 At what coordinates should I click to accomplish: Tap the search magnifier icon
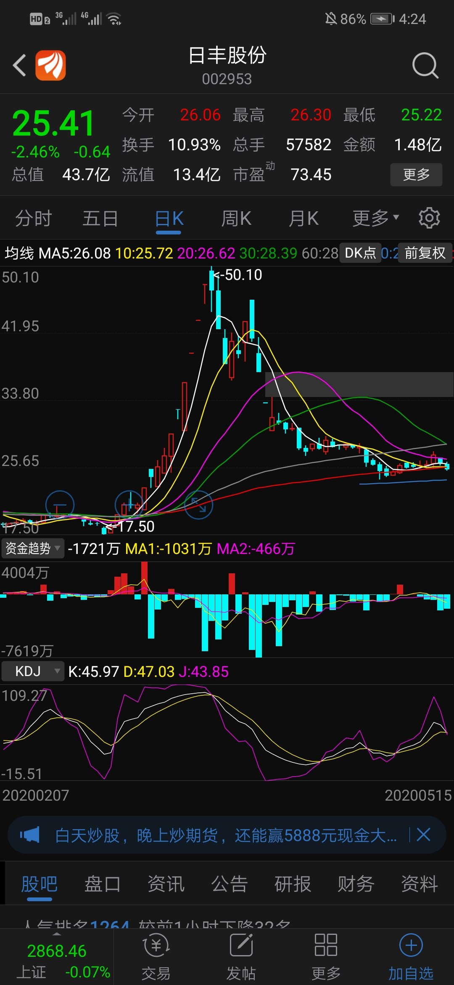pos(425,66)
